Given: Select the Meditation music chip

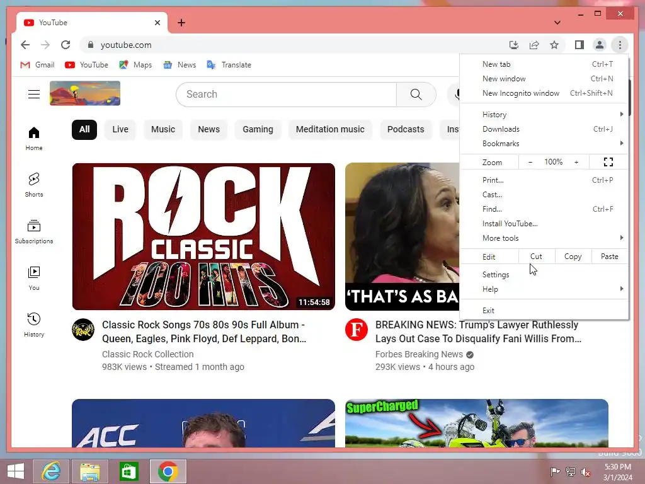Looking at the screenshot, I should coord(330,130).
